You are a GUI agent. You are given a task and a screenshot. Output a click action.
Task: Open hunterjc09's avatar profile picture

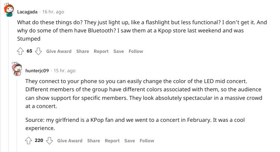[x=17, y=69]
